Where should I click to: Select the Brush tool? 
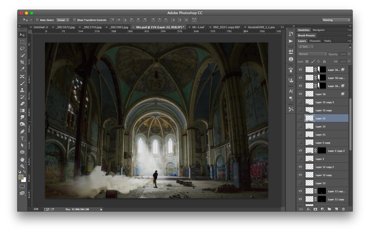click(x=22, y=83)
